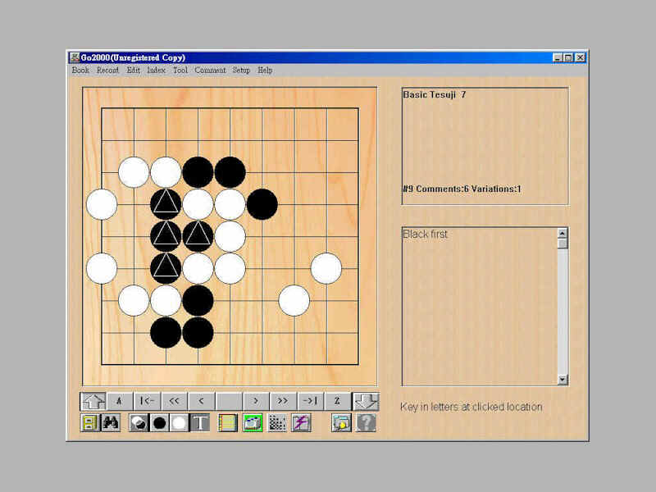Close the Go2000 window
Screen dimensions: 656x492
(580, 57)
